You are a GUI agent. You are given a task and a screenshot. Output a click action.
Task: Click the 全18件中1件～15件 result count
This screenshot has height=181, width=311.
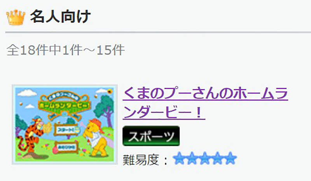(66, 50)
